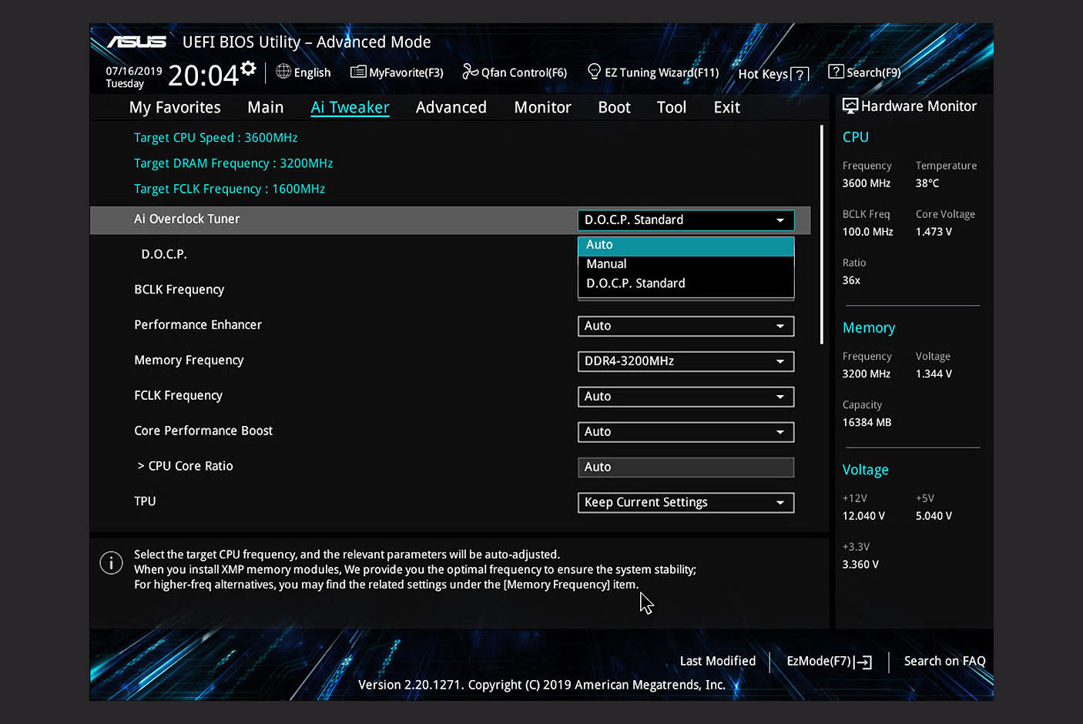Open the TPU dropdown
This screenshot has height=724, width=1083.
685,502
